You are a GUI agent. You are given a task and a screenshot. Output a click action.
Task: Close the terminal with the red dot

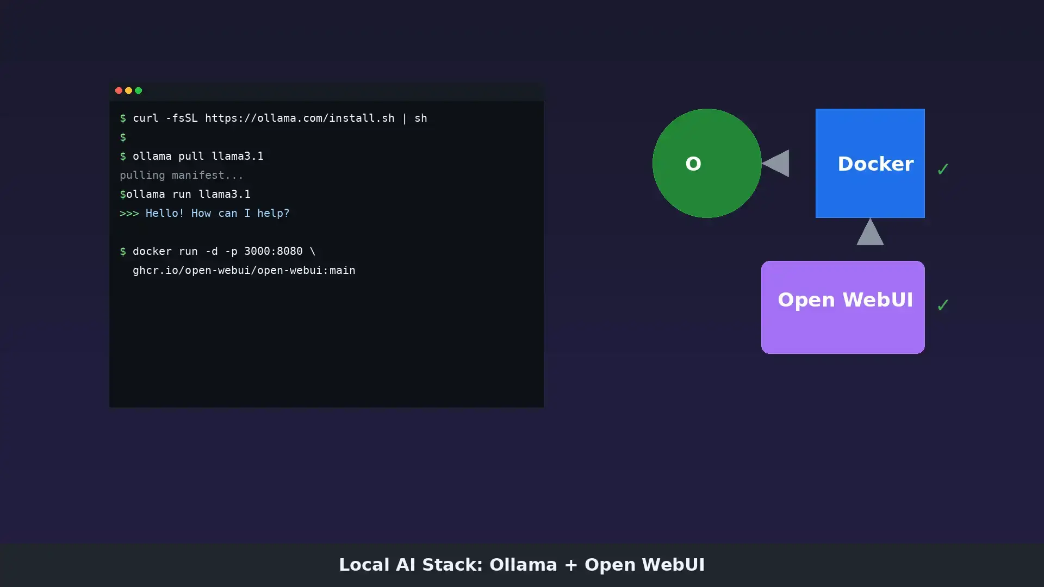click(x=119, y=90)
